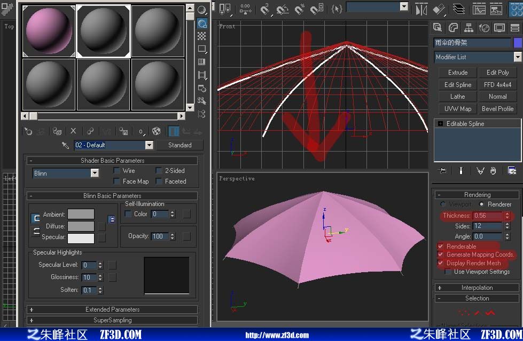
Task: Expand the Extended Parameters rollout
Action: [112, 310]
